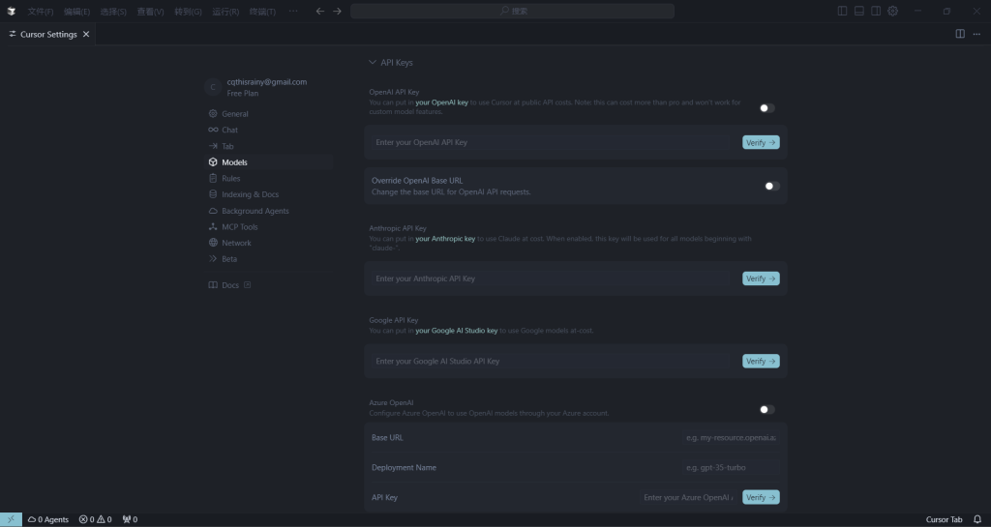Expand the hidden menu bar items ellipsis
This screenshot has width=991, height=527.
[293, 11]
